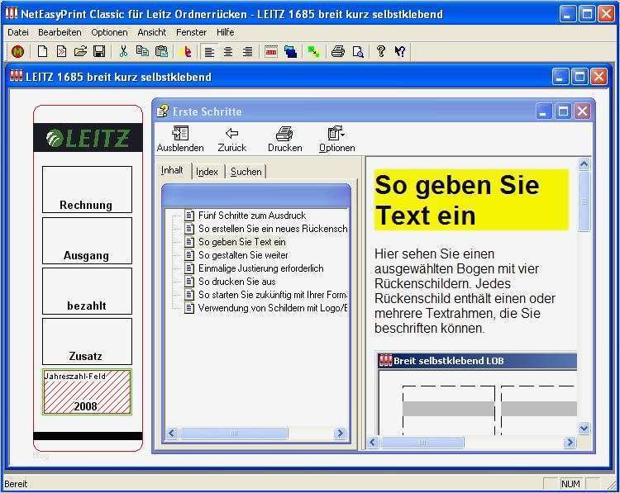This screenshot has width=620, height=493.
Task: Close the LEITZ 1685 document window
Action: tap(599, 77)
